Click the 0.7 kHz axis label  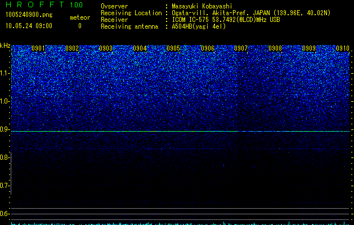tap(5, 186)
